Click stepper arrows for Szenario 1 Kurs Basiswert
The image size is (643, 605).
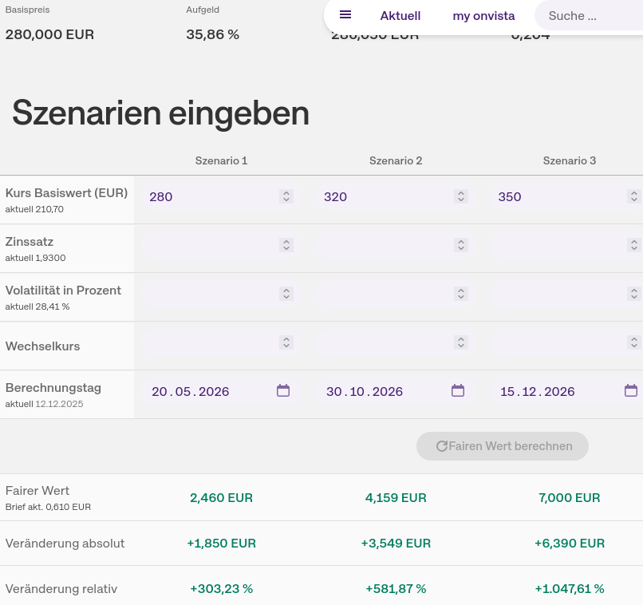286,196
